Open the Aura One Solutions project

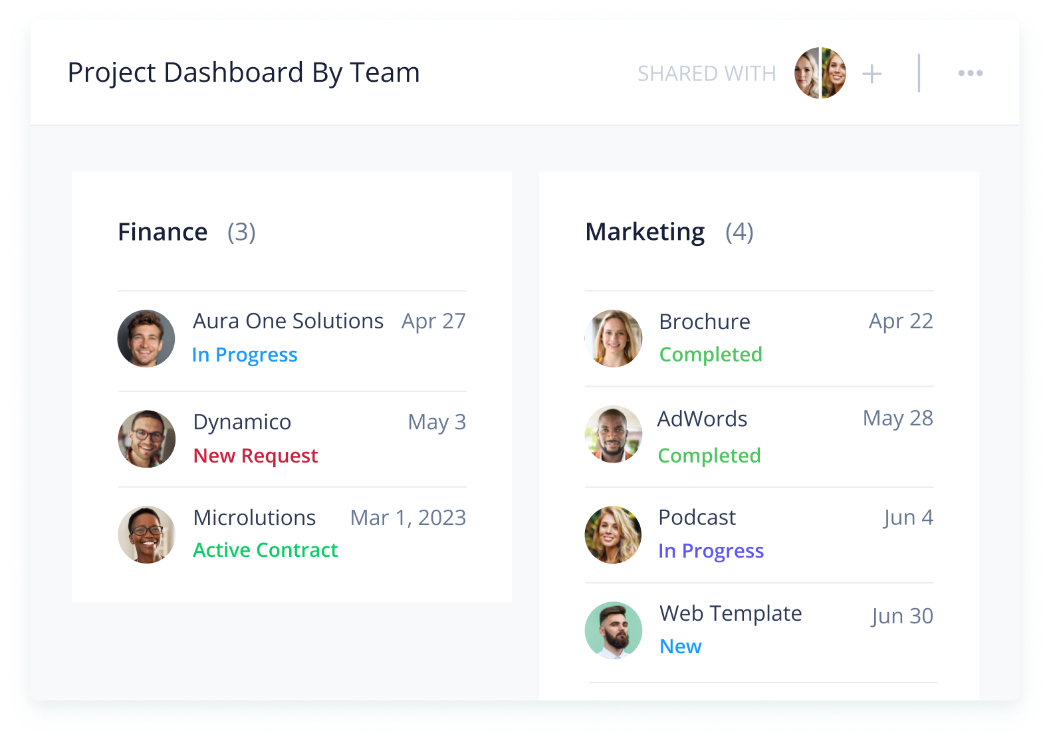tap(289, 321)
